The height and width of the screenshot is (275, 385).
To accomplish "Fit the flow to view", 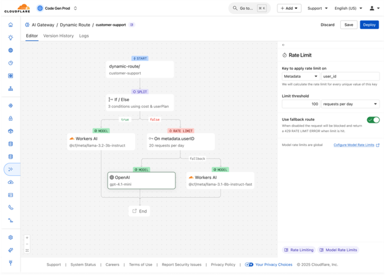I will point(27,250).
